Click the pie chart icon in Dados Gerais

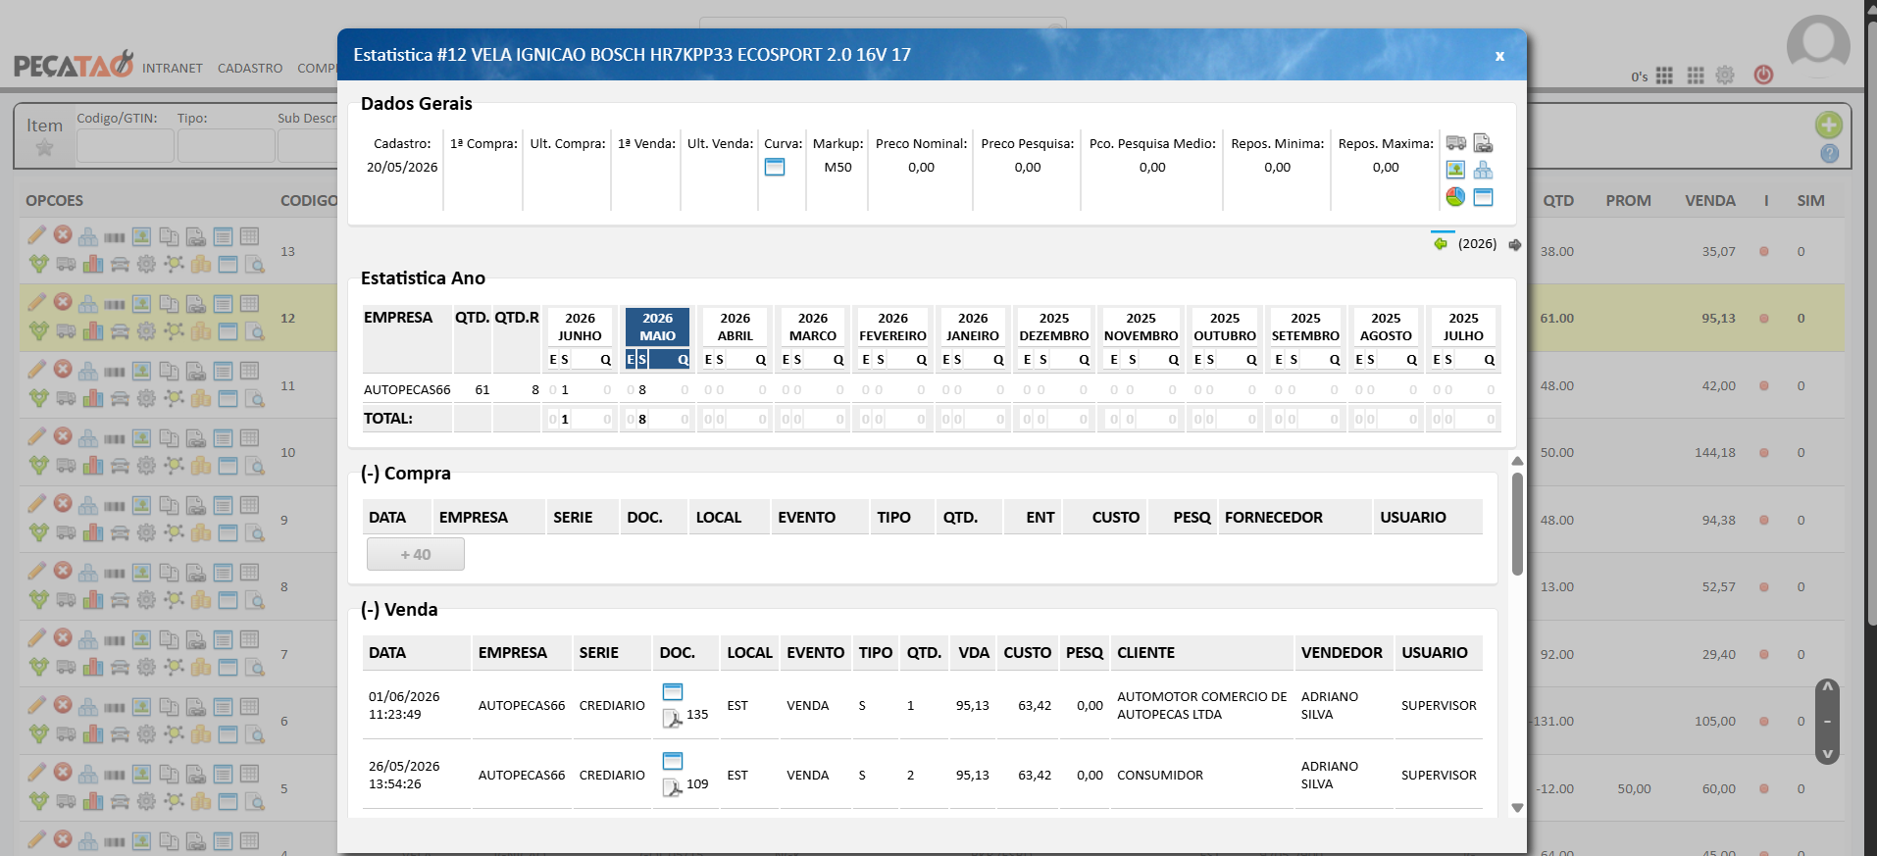click(1455, 197)
